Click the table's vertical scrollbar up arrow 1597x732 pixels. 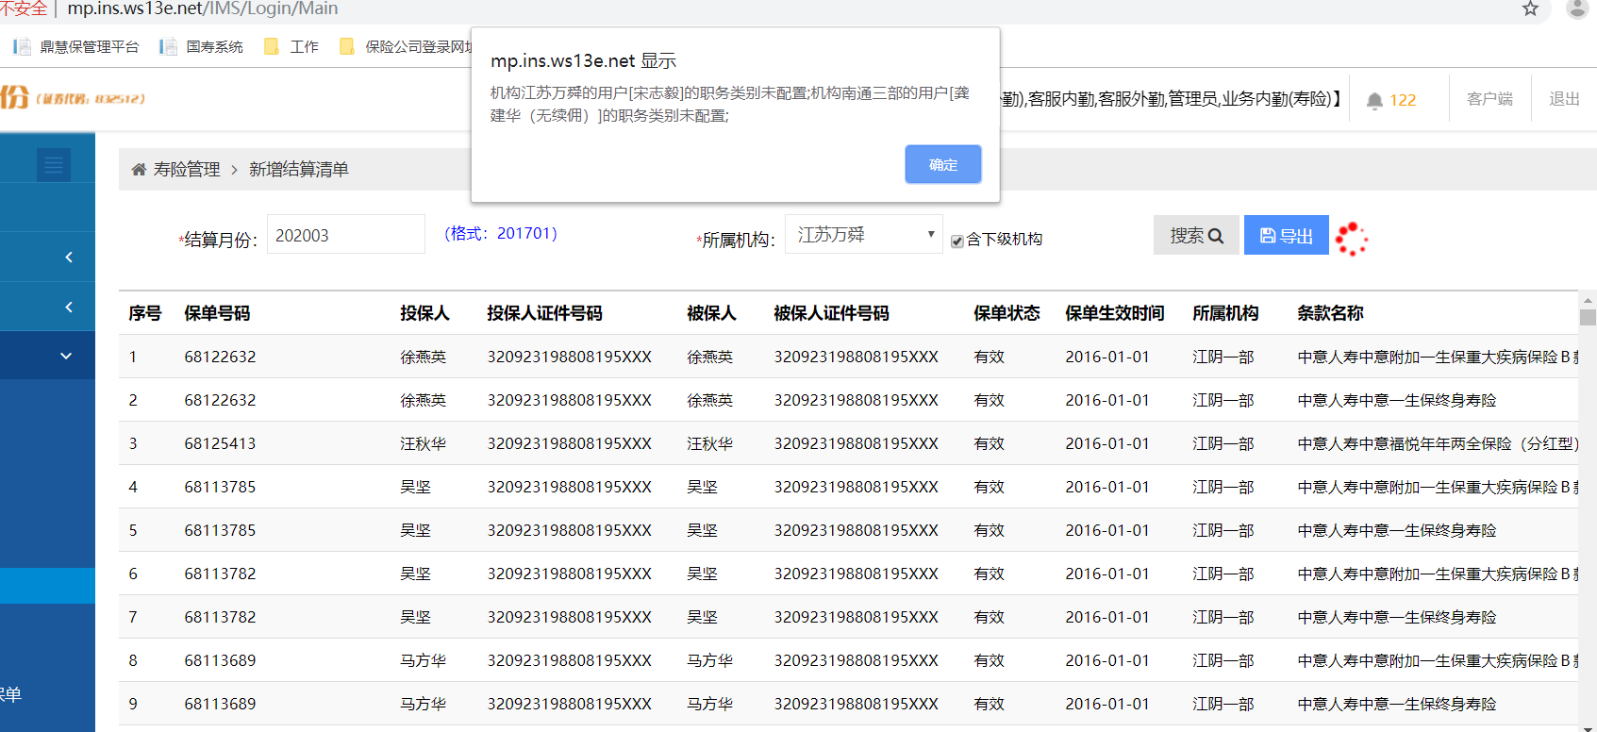pos(1588,300)
